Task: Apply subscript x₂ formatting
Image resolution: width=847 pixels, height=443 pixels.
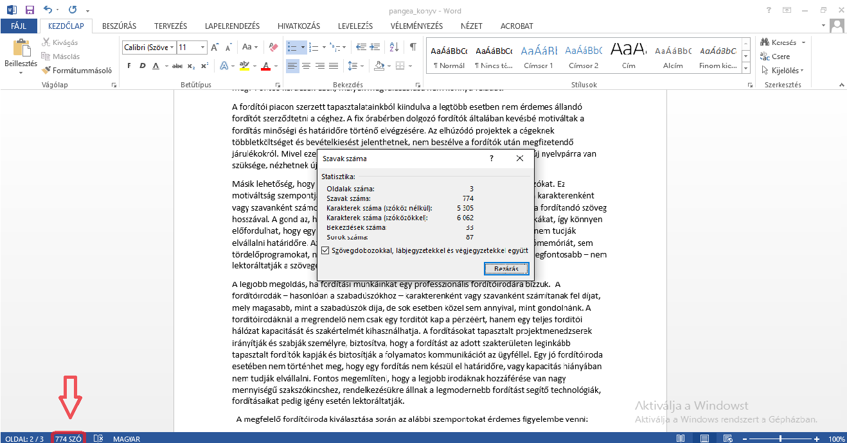Action: pos(190,66)
